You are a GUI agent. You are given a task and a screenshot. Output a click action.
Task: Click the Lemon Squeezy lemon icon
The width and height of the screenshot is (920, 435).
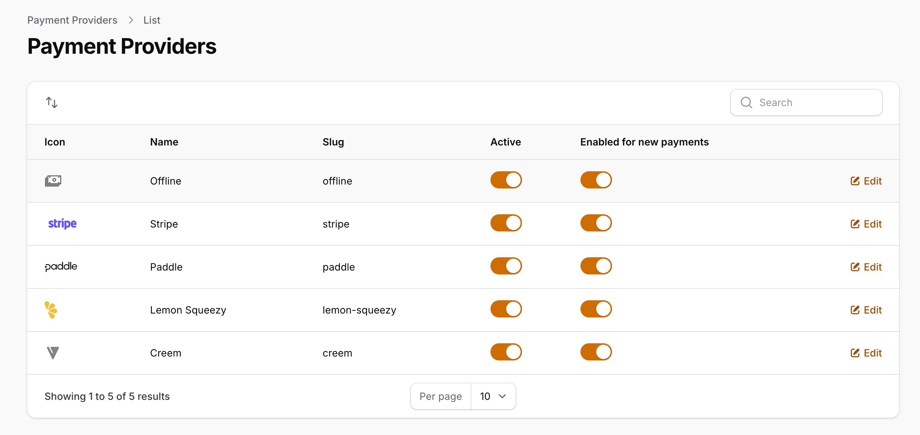coord(51,310)
